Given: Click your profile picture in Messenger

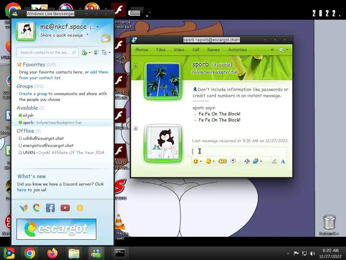Looking at the screenshot, I should click(26, 31).
